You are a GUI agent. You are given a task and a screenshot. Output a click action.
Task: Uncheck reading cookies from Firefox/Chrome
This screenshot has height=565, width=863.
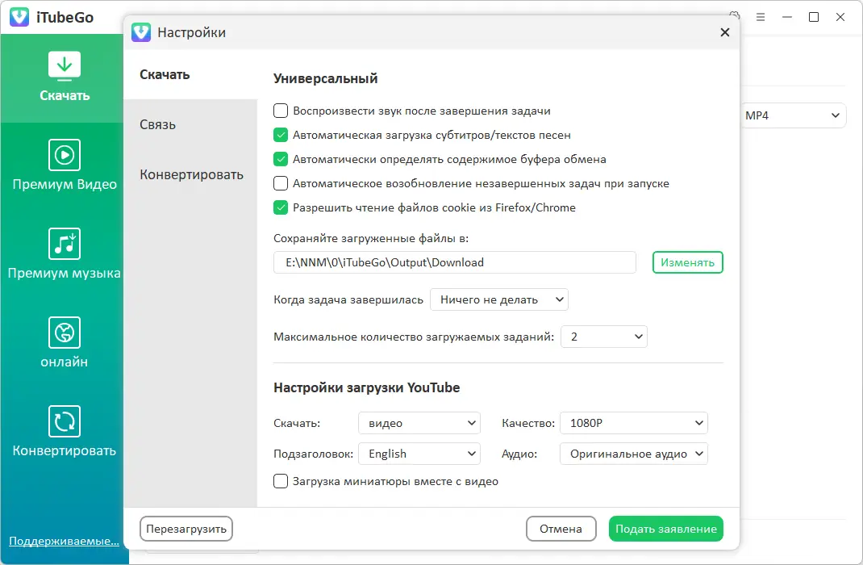coord(281,207)
